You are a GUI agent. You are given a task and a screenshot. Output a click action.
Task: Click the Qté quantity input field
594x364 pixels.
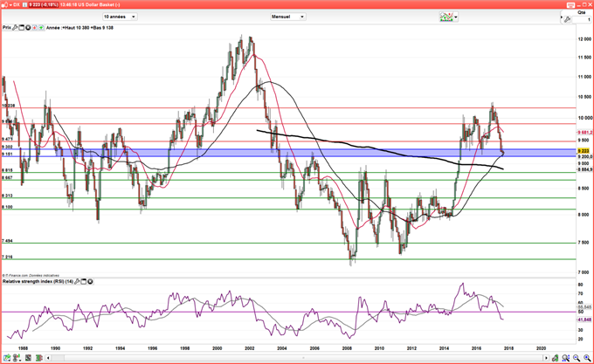582,19
